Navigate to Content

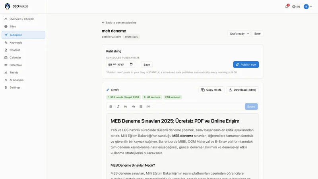(x=23, y=50)
